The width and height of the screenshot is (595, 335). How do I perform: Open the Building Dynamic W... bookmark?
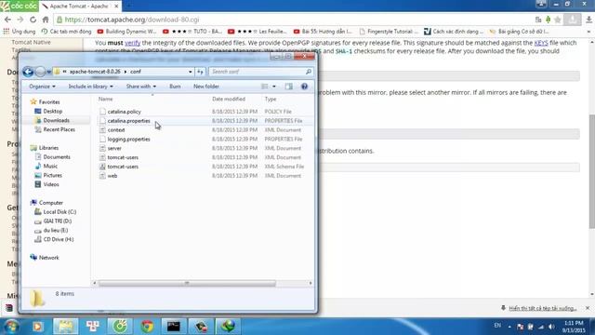coord(126,31)
